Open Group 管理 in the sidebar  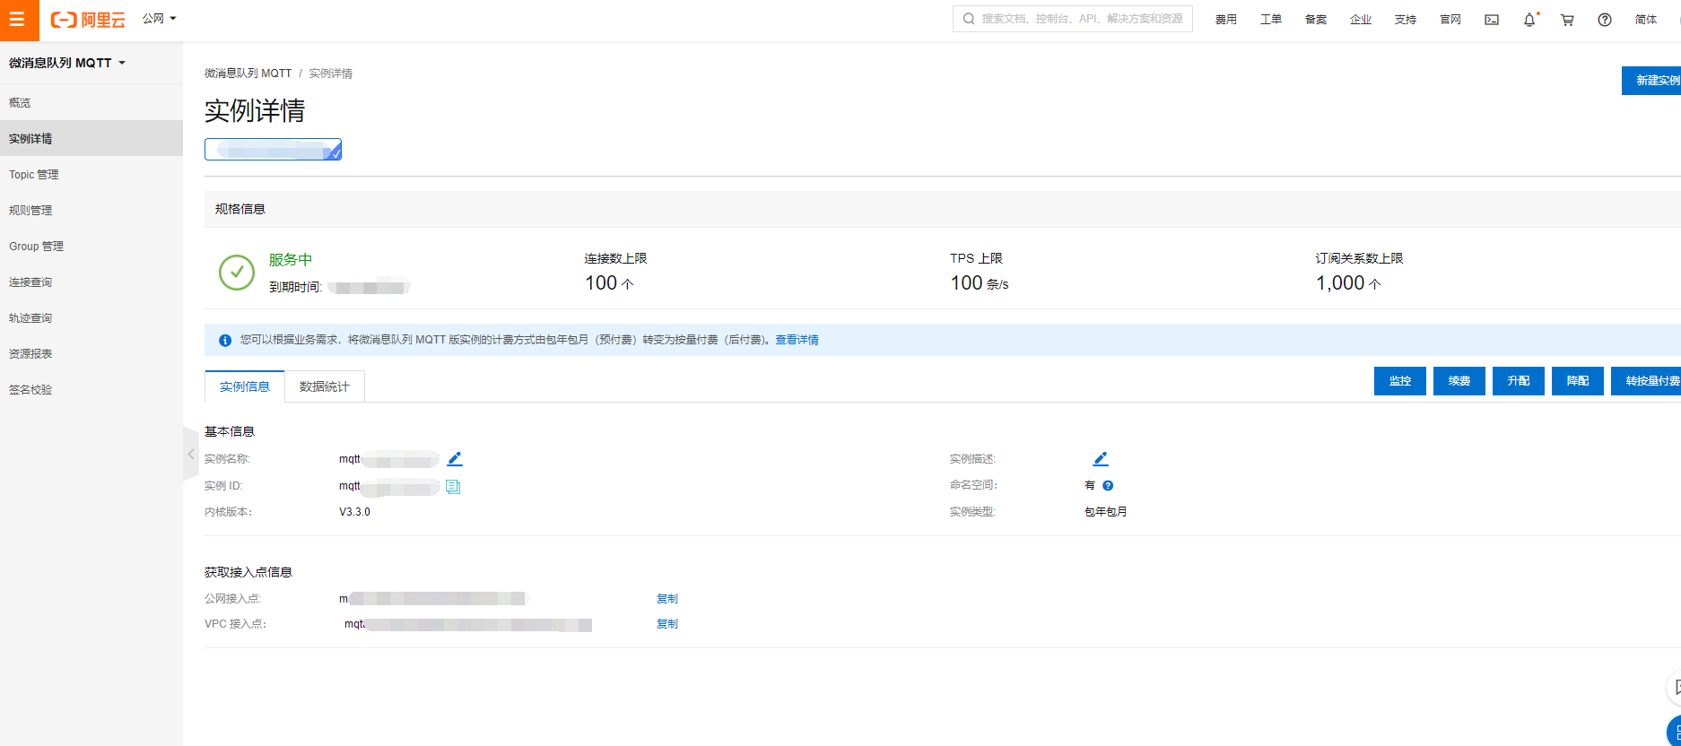coord(91,247)
